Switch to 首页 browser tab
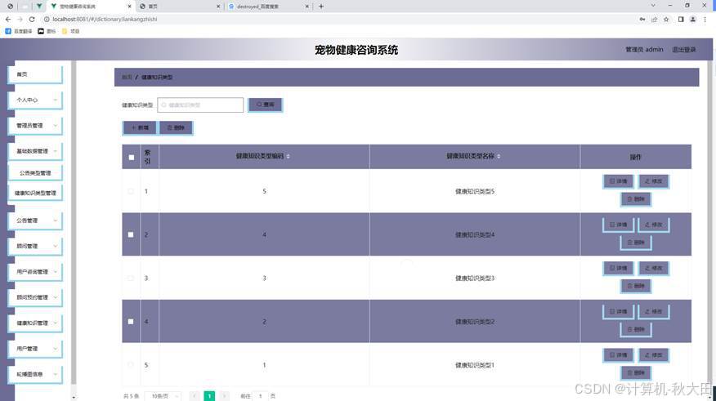Viewport: 716px width, 401px height. pos(179,7)
